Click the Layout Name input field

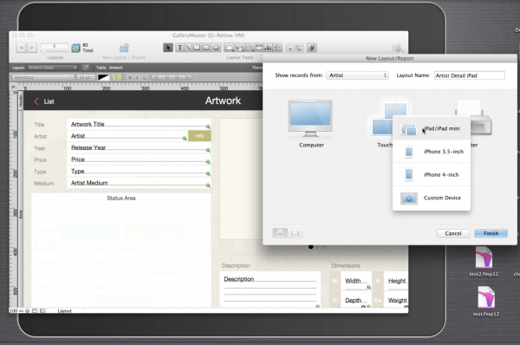point(469,75)
